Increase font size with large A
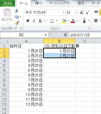This screenshot has width=101, height=114. click(x=82, y=12)
